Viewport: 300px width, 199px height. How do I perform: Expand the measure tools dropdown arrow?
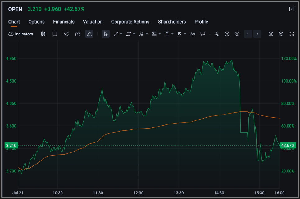172,34
